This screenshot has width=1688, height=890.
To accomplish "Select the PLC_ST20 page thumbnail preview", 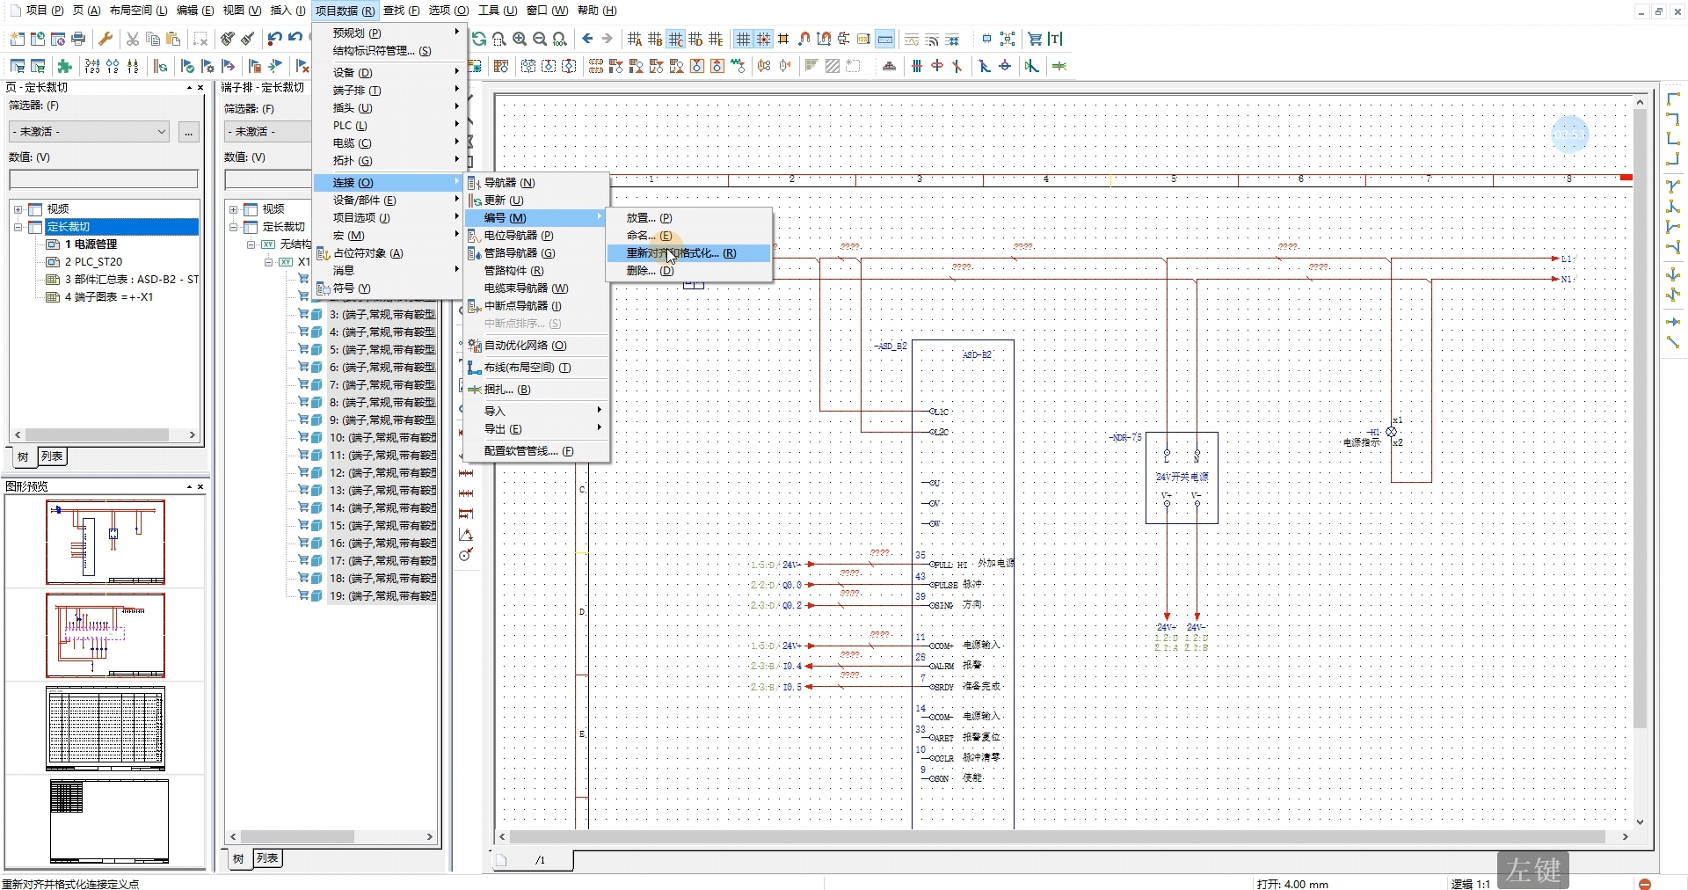I will click(x=105, y=635).
